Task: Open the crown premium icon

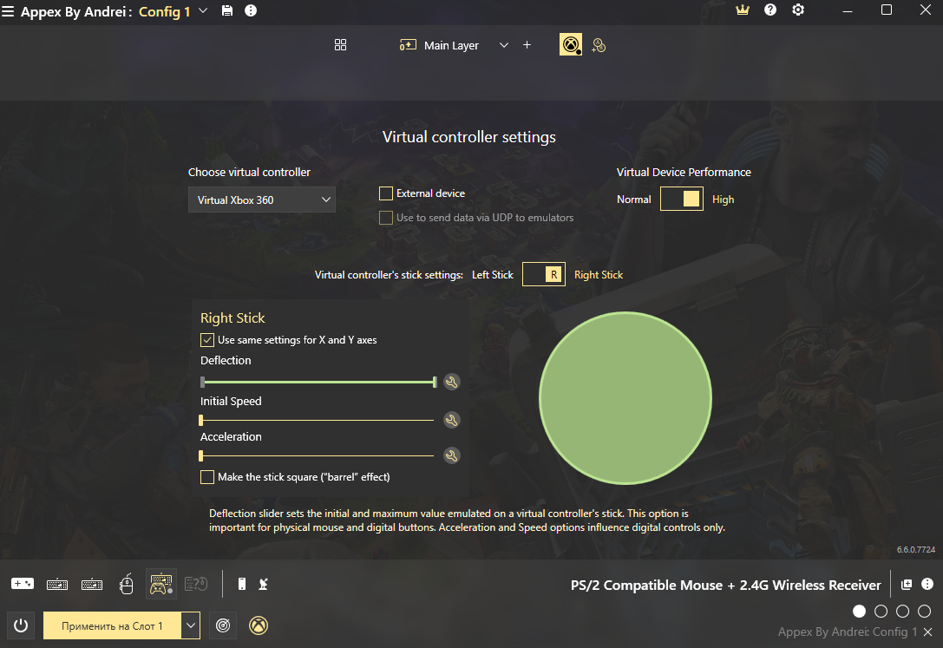Action: 742,10
